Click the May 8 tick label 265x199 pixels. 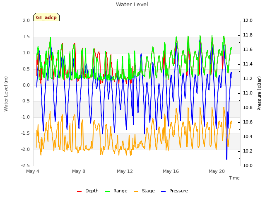79,171
